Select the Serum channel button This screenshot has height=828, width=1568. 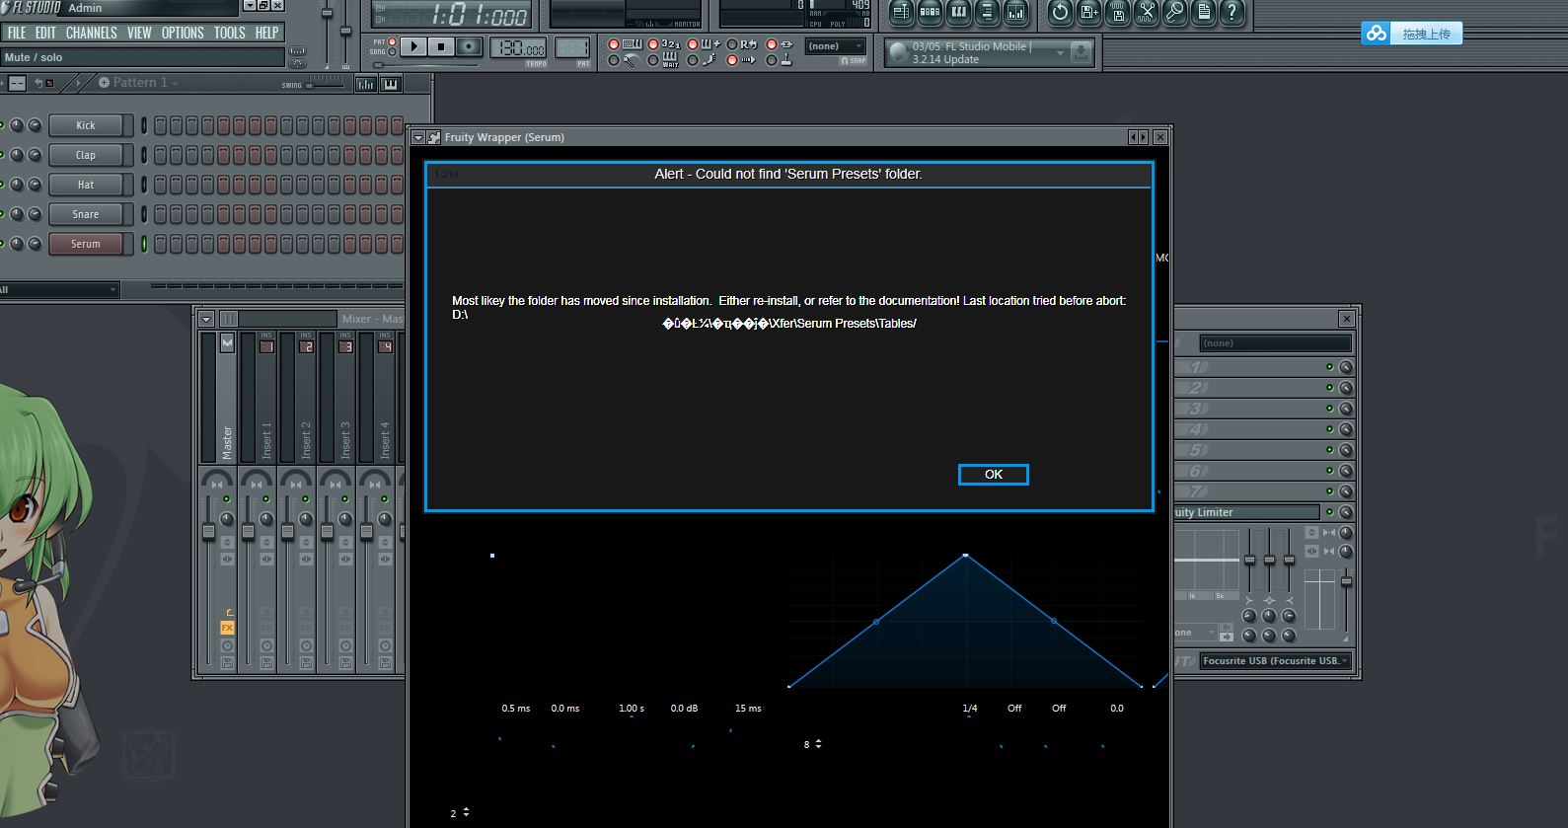click(x=86, y=244)
